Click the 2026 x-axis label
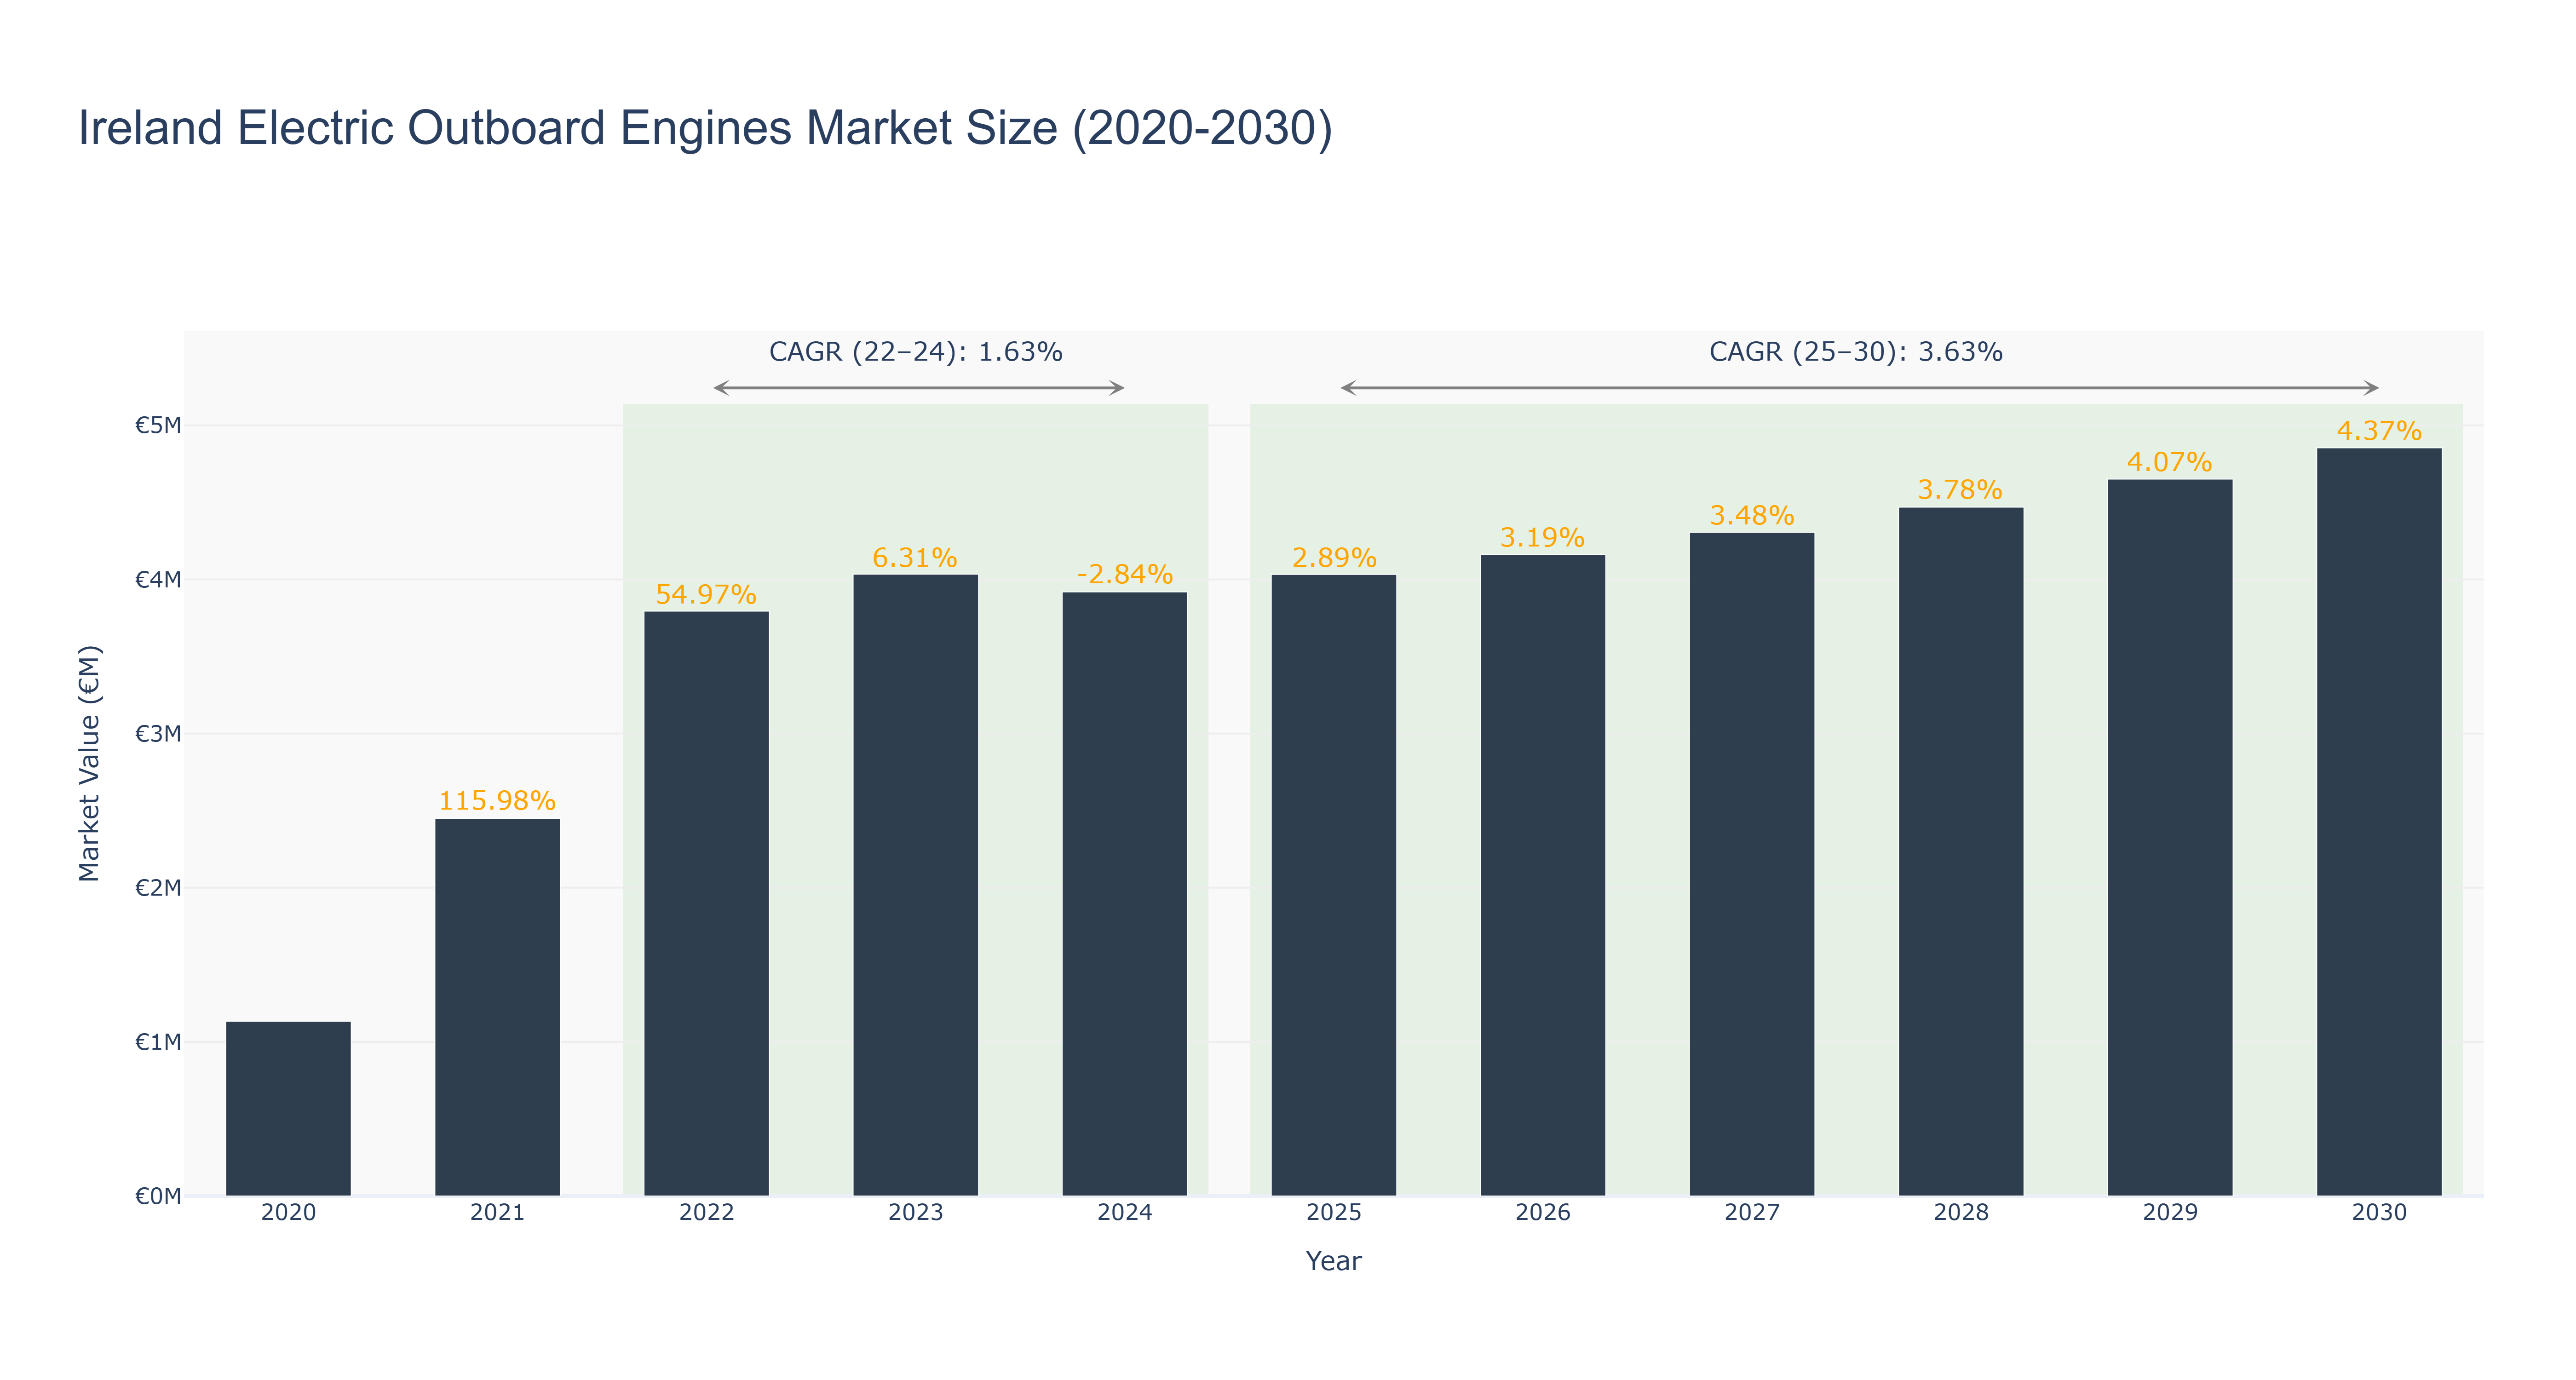This screenshot has width=2576, height=1380. click(x=1542, y=1212)
